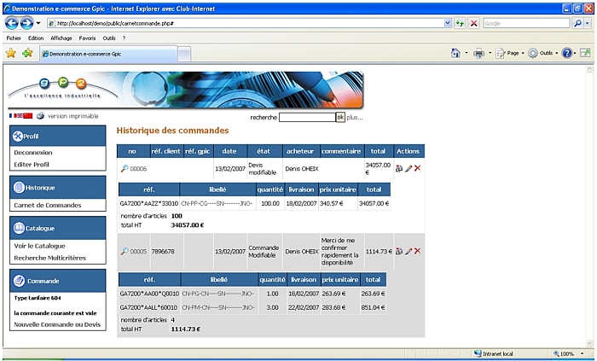Click the Deconnexion link in Profil panel

coord(32,152)
